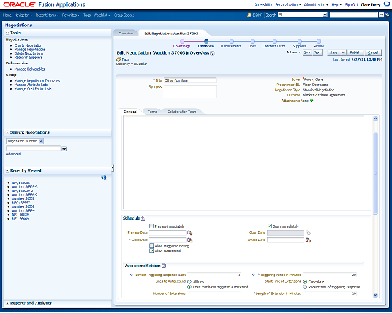
Task: Click the Synopsis text area
Action: tap(190, 91)
